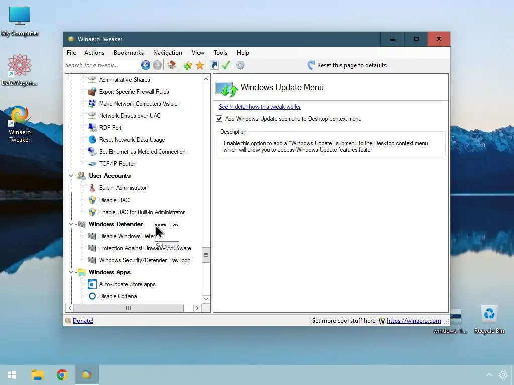Click the tree horizontal scroll right arrow

(x=197, y=308)
